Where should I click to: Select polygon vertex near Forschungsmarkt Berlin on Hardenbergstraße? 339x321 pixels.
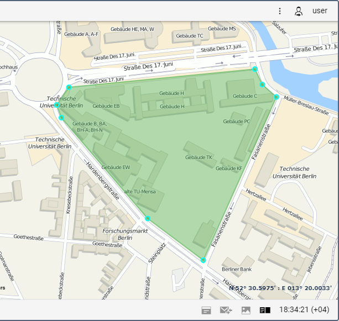click(x=148, y=218)
